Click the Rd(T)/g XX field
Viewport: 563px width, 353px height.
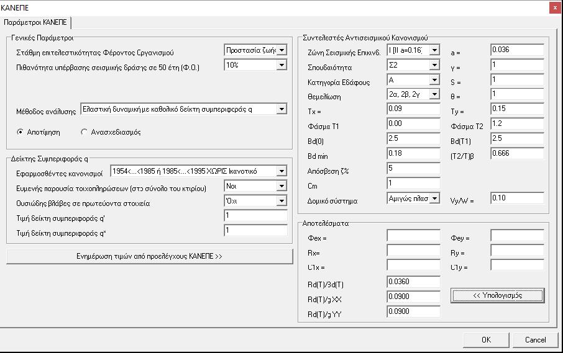(413, 297)
